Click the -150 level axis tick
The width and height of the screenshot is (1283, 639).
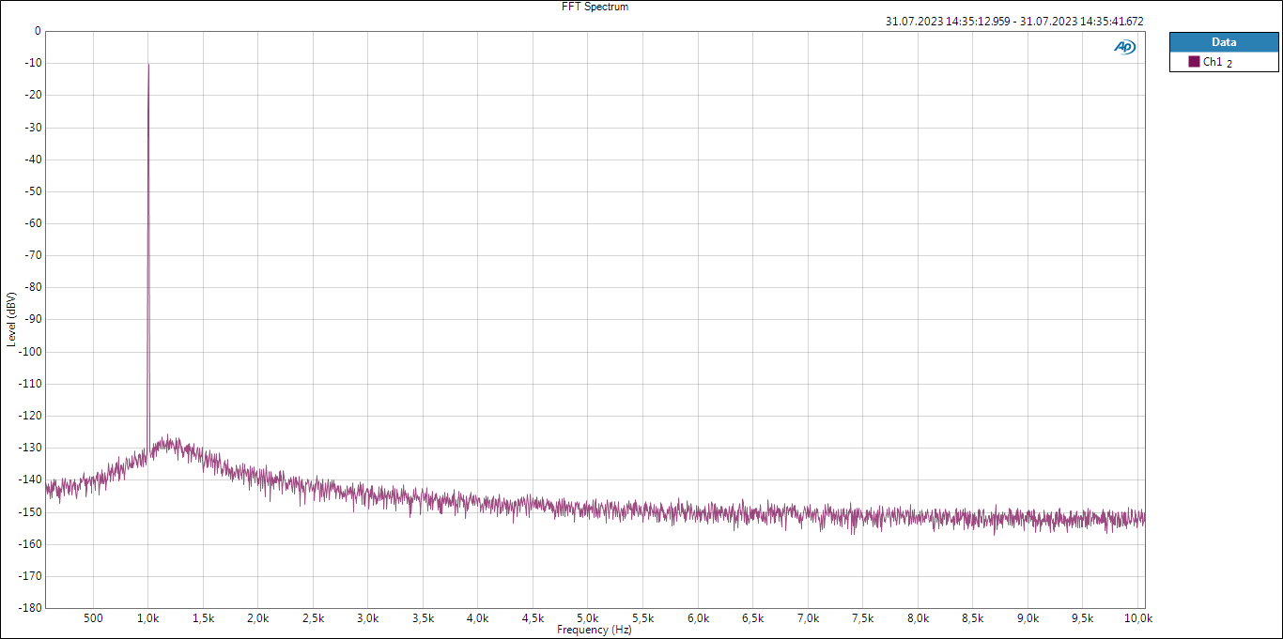[x=30, y=512]
